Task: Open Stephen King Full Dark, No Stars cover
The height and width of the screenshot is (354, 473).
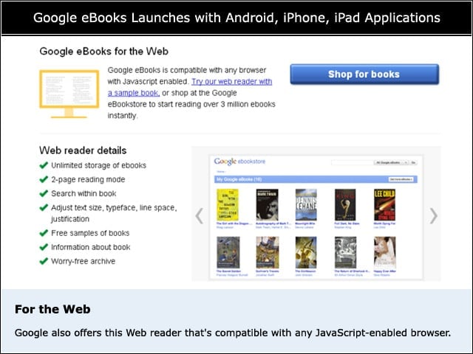Action: (x=345, y=205)
